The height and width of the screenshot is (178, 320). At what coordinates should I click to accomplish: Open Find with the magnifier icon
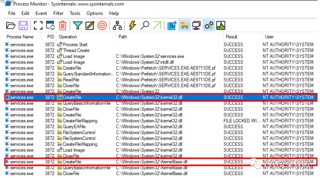point(145,26)
